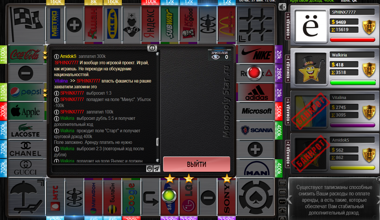
Task: Click SPHINX7777 red status bar
Action: (x=353, y=40)
